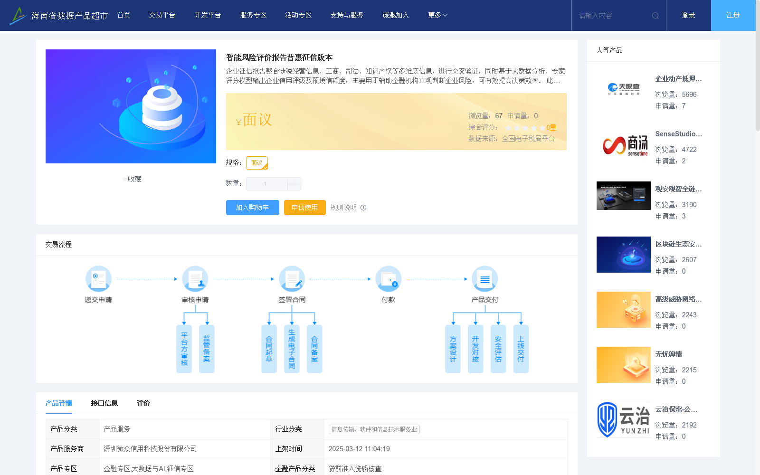Click the 平台方审核 sub-step box
Screen dimensions: 760x475
click(184, 349)
